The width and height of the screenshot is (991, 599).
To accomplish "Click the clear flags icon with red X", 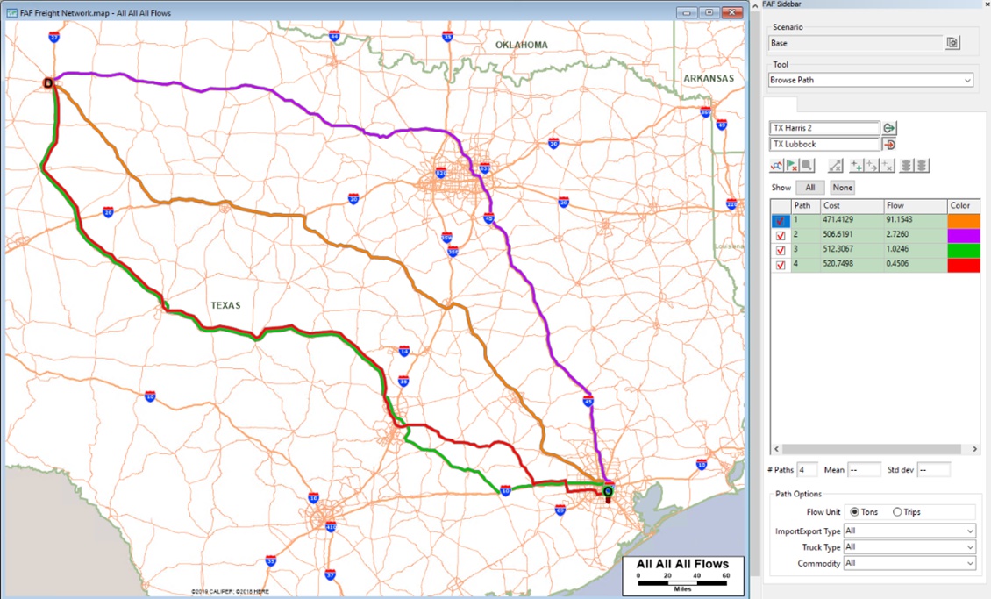I will point(791,165).
